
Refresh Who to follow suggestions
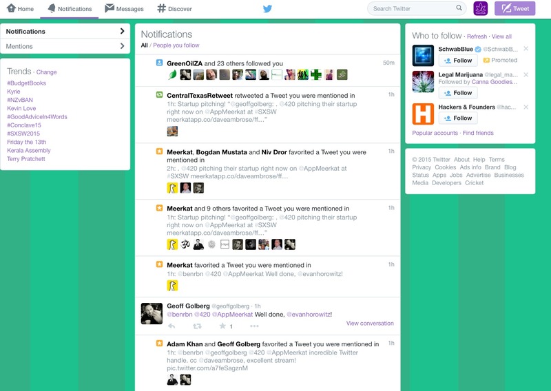[x=477, y=36]
